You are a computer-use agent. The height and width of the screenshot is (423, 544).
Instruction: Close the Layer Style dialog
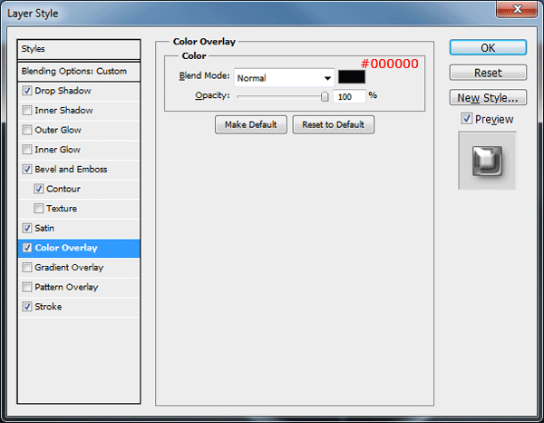[517, 9]
